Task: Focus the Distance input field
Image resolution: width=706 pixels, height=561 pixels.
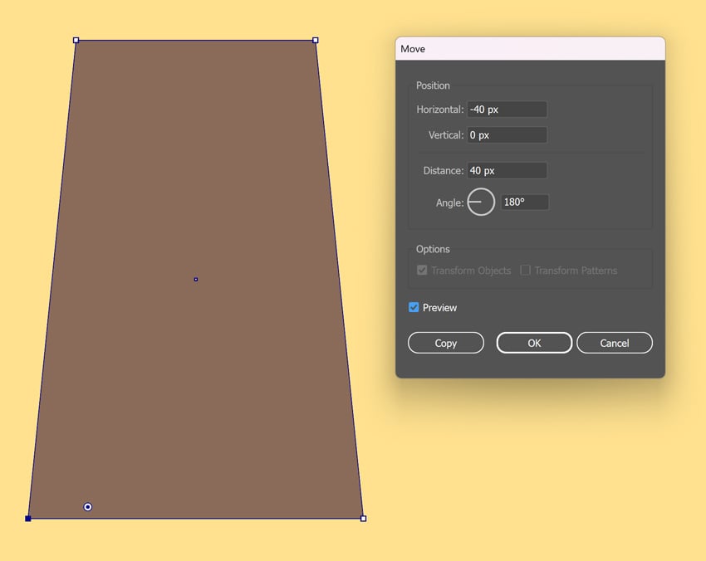Action: [x=507, y=171]
